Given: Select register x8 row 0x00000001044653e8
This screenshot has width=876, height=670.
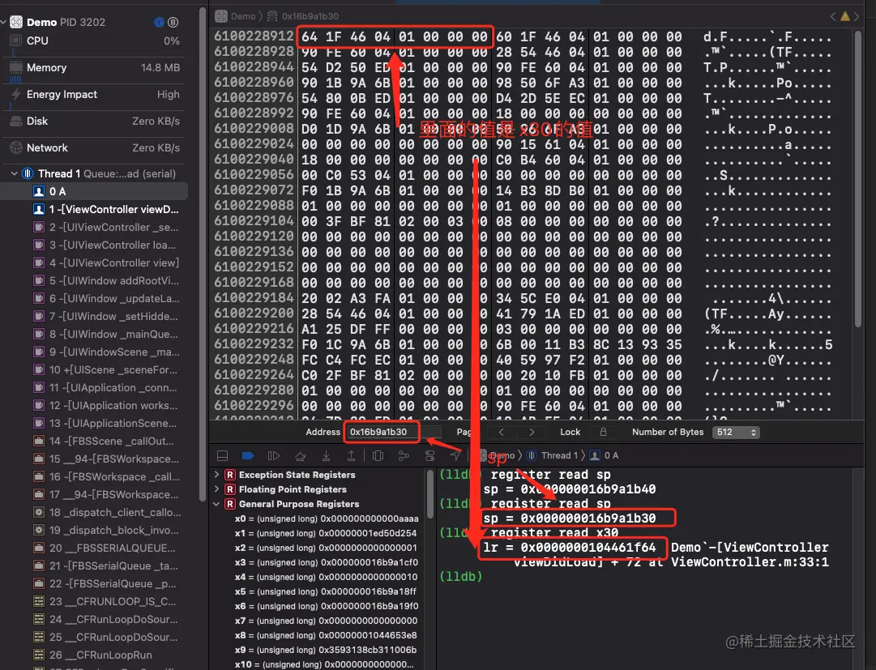Looking at the screenshot, I should [326, 635].
